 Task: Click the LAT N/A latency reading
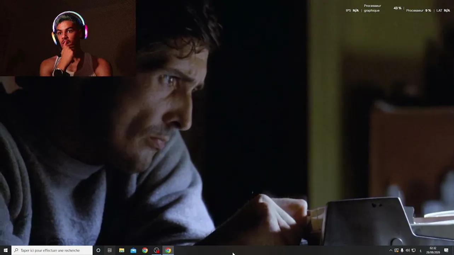[443, 11]
